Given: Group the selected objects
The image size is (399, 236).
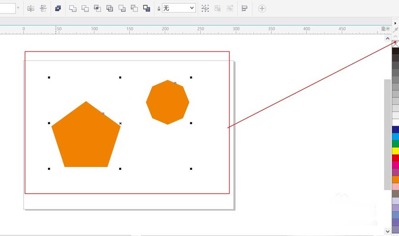Looking at the screenshot, I should [205, 8].
